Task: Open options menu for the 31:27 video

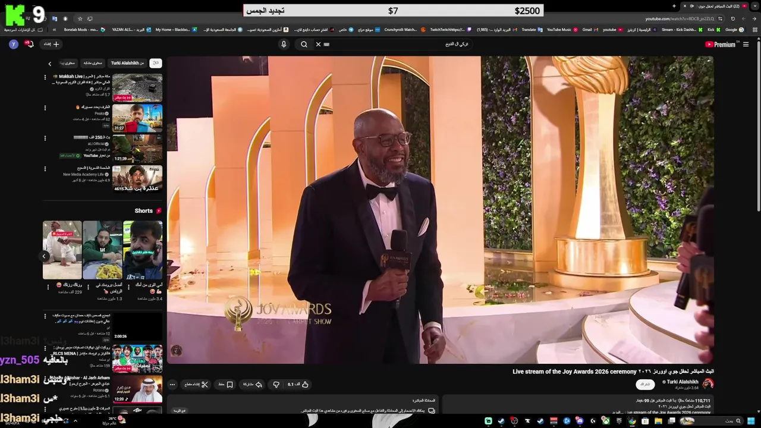Action: (45, 108)
